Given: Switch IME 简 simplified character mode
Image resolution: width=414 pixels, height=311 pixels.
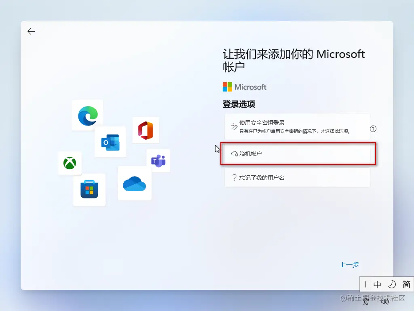Looking at the screenshot, I should tap(406, 285).
